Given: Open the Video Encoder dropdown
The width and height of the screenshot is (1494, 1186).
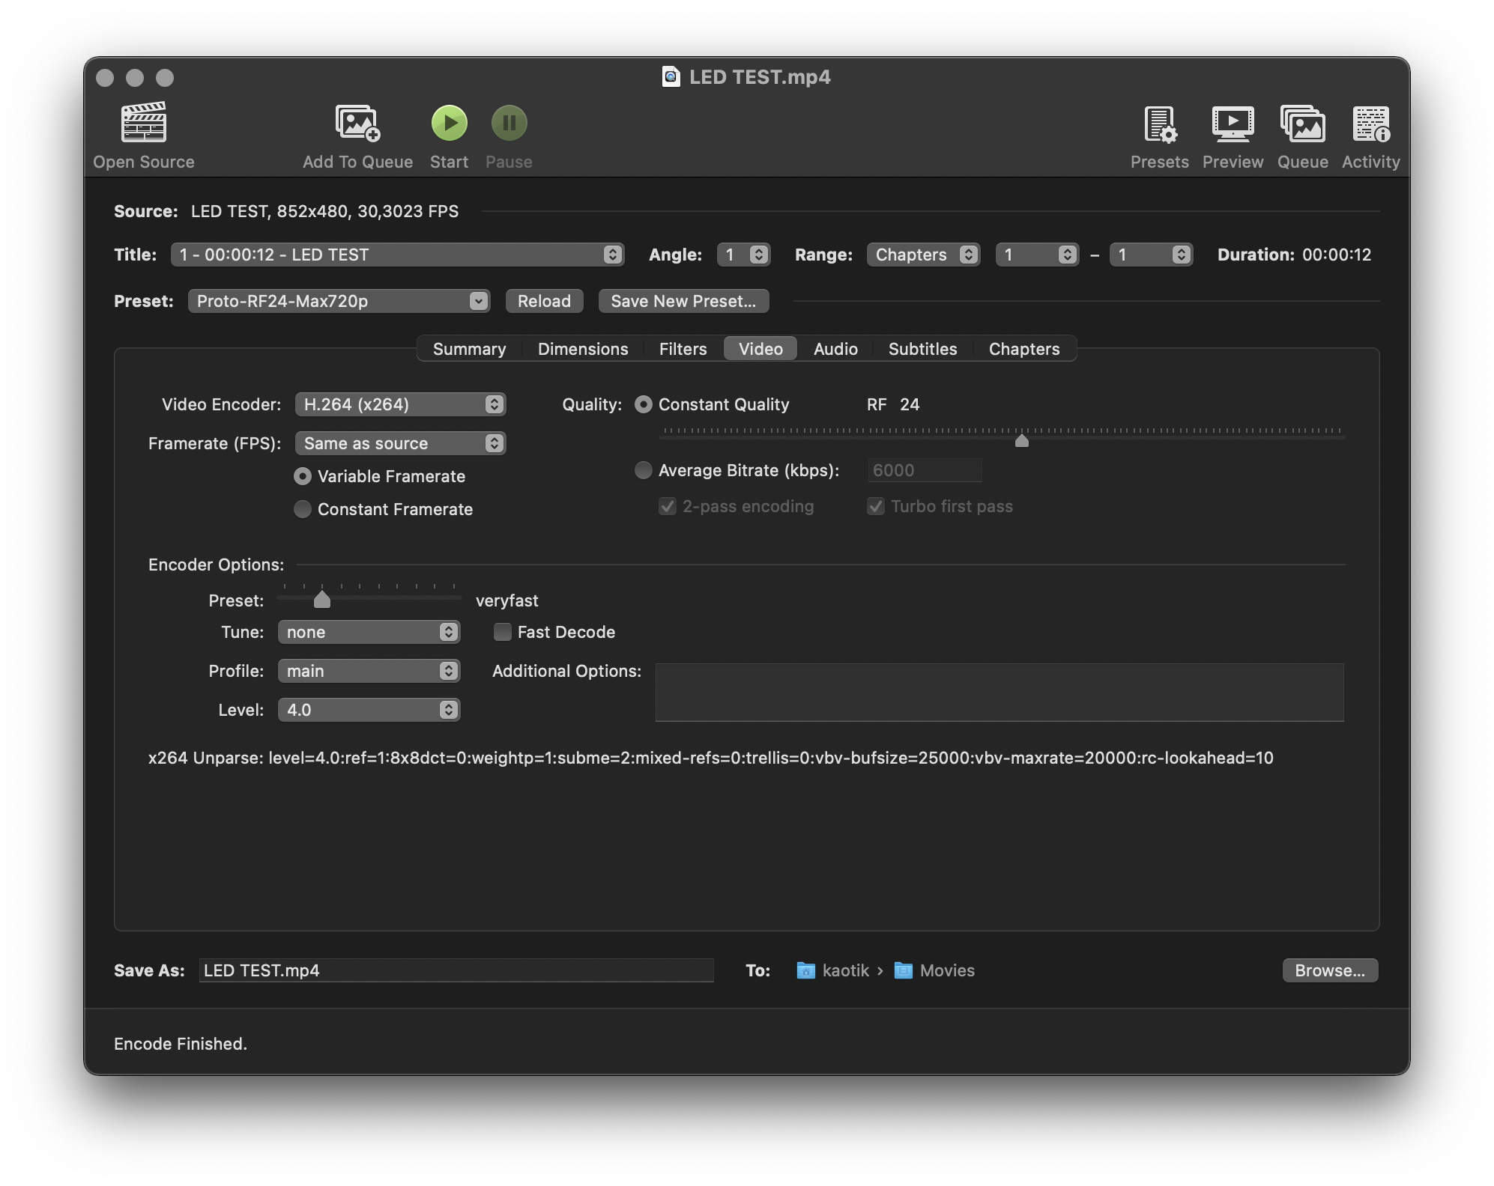Looking at the screenshot, I should pos(400,404).
